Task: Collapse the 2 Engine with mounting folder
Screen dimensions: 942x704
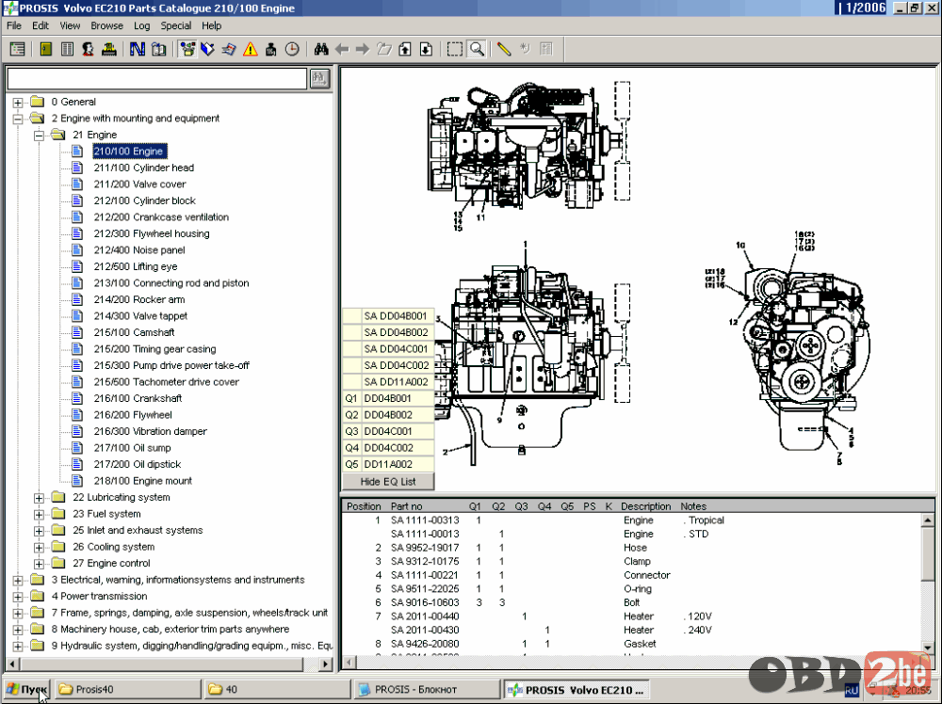Action: pos(18,119)
